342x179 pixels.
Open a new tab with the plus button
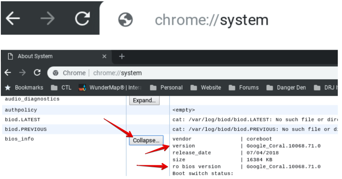(122, 57)
